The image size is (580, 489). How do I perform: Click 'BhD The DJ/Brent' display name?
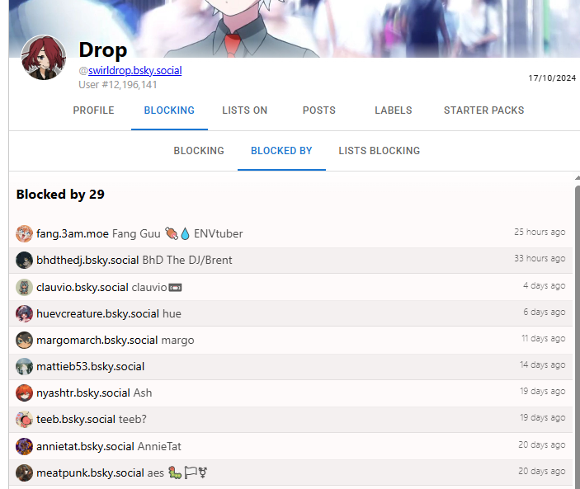coord(187,261)
